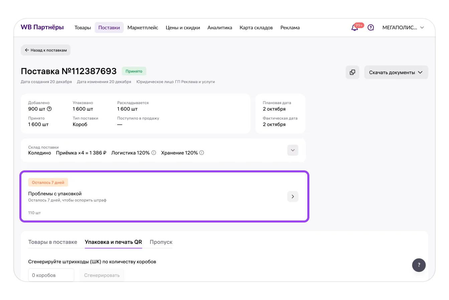The width and height of the screenshot is (449, 300).
Task: Click the Назад к поставкам button
Action: (x=46, y=50)
